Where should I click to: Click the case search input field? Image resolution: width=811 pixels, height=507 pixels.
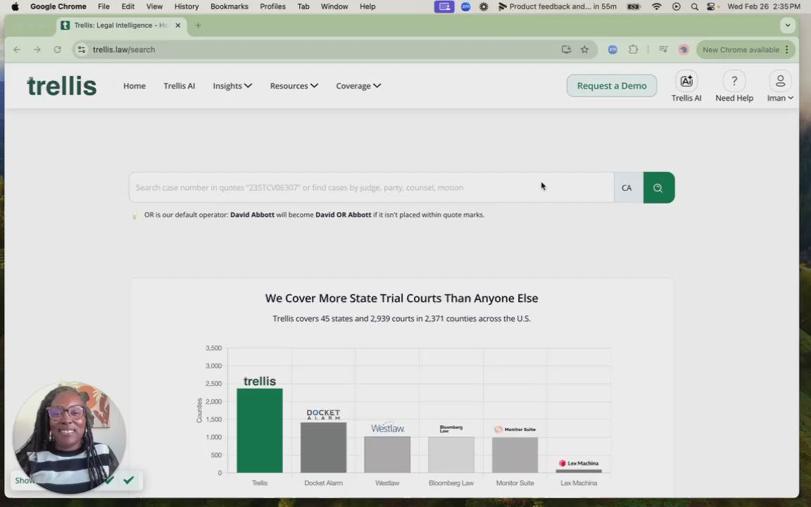pyautogui.click(x=372, y=188)
